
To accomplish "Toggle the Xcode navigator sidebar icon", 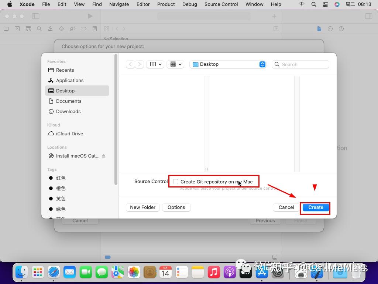I will point(35,16).
